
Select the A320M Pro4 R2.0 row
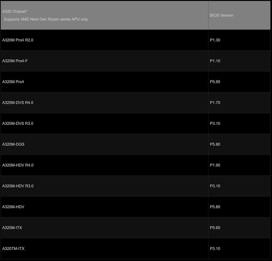tap(136, 40)
